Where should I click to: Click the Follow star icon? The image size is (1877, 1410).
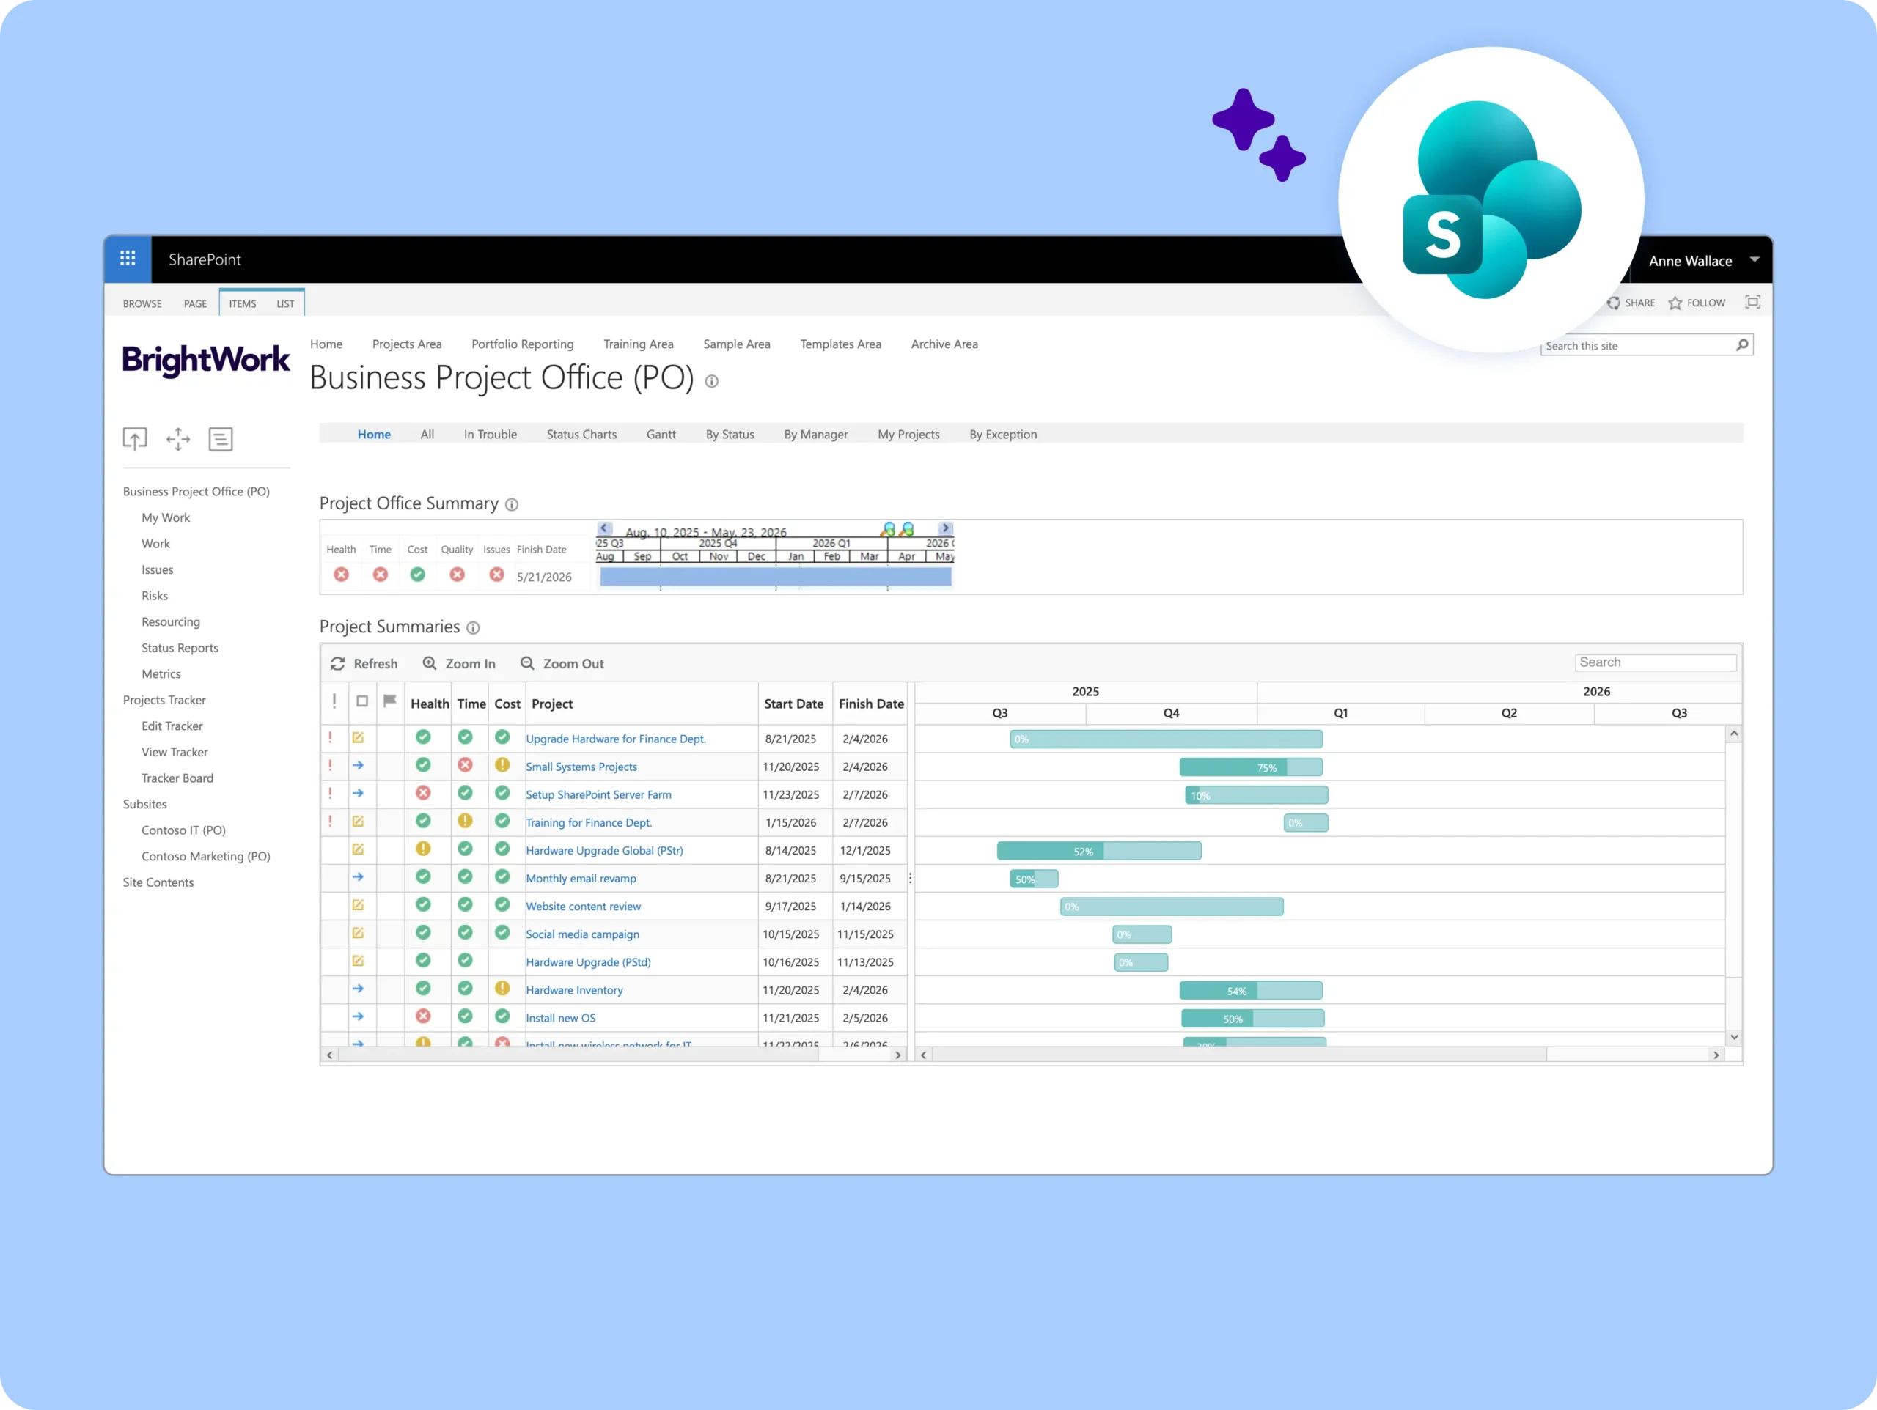(x=1675, y=303)
